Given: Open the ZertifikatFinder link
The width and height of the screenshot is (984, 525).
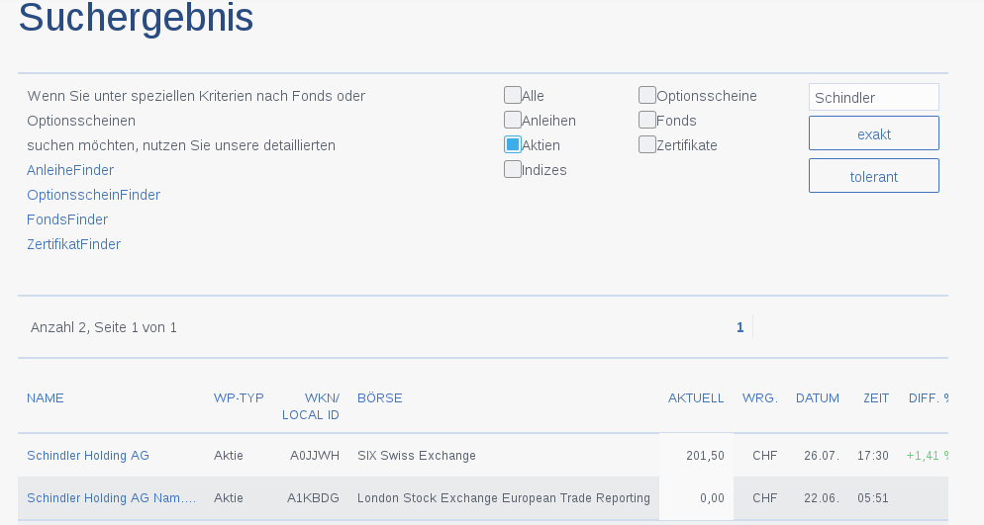Looking at the screenshot, I should (73, 244).
